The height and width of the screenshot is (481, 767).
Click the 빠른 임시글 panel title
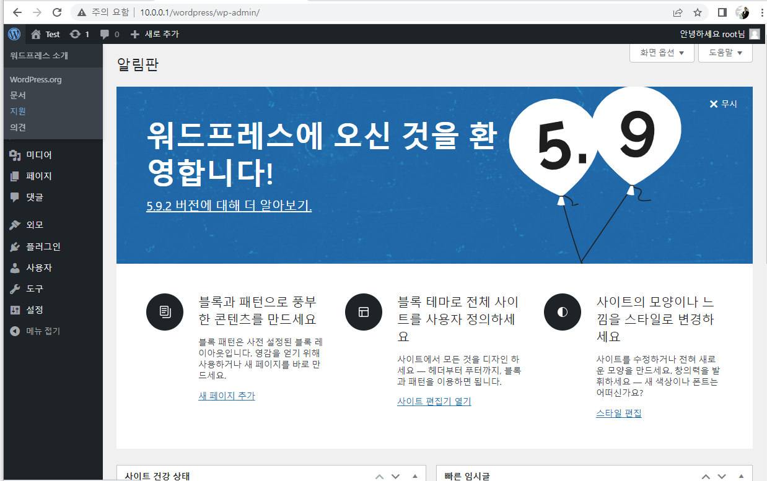(467, 476)
